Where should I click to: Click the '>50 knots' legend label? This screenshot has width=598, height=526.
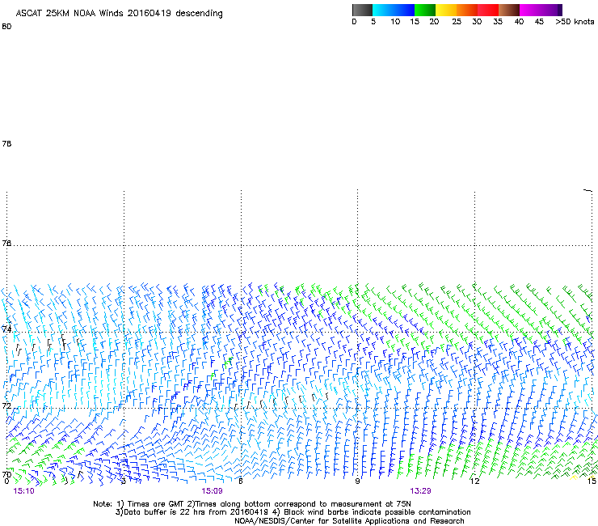[575, 22]
